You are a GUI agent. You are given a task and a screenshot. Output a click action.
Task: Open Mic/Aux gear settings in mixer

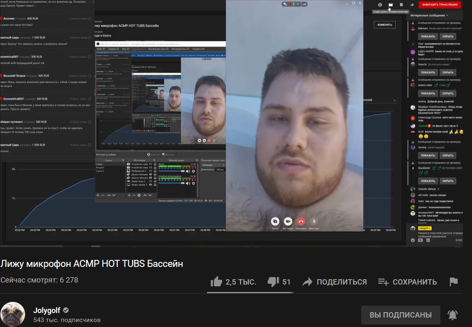(193, 171)
